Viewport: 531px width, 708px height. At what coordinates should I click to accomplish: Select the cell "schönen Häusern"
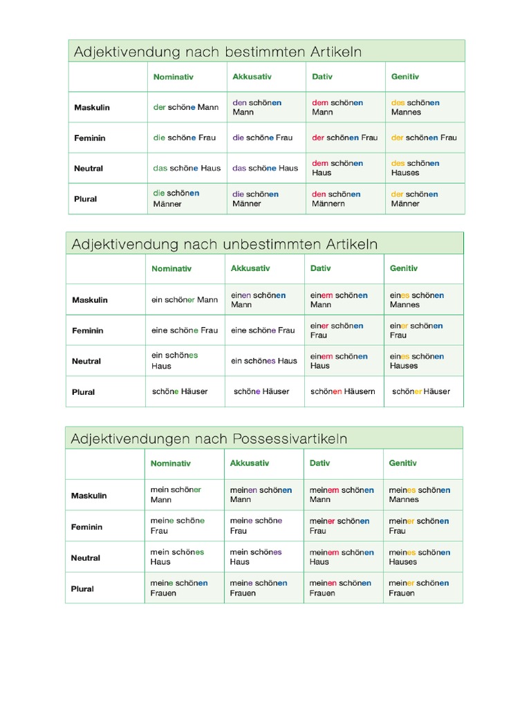tap(343, 391)
